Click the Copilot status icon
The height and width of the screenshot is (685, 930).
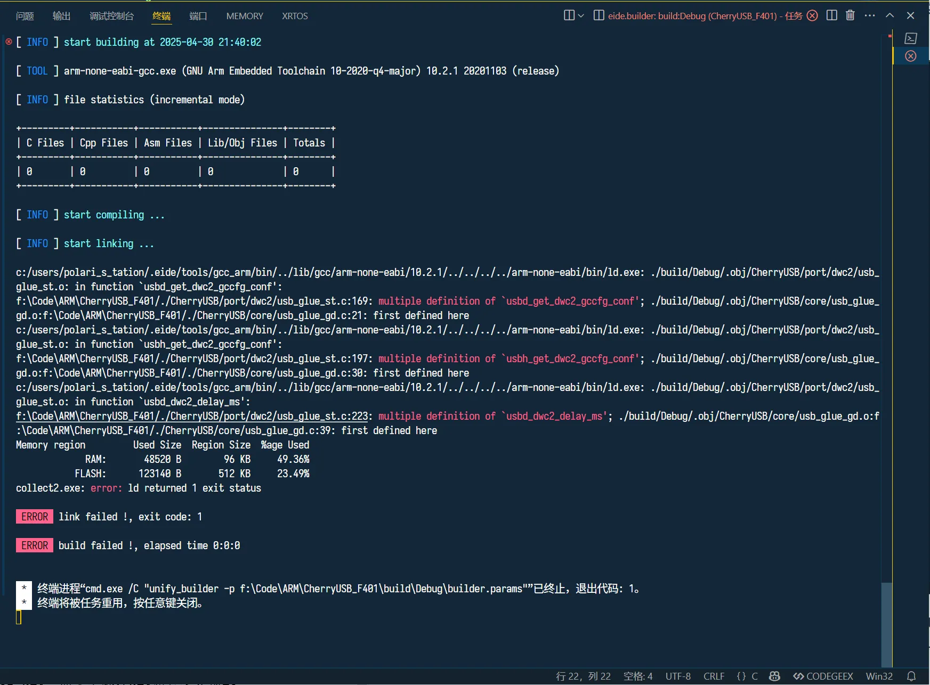775,676
